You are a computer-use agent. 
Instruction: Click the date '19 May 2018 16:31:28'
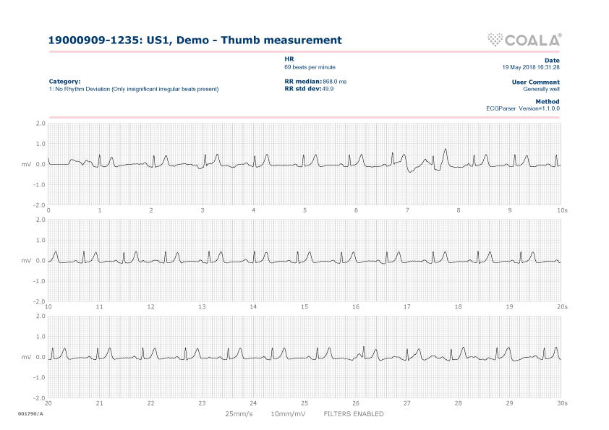(x=531, y=66)
